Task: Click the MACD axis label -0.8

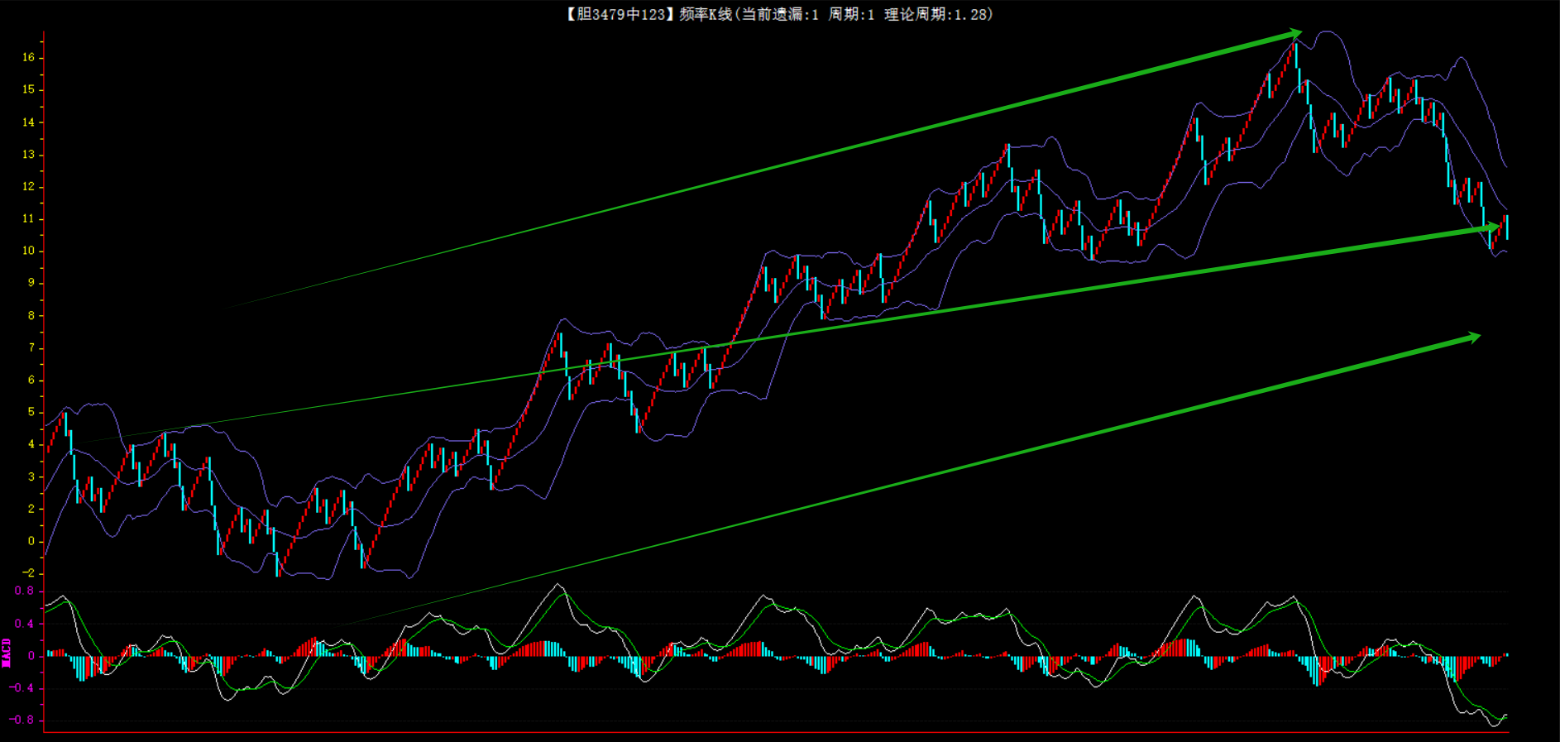Action: (x=22, y=720)
